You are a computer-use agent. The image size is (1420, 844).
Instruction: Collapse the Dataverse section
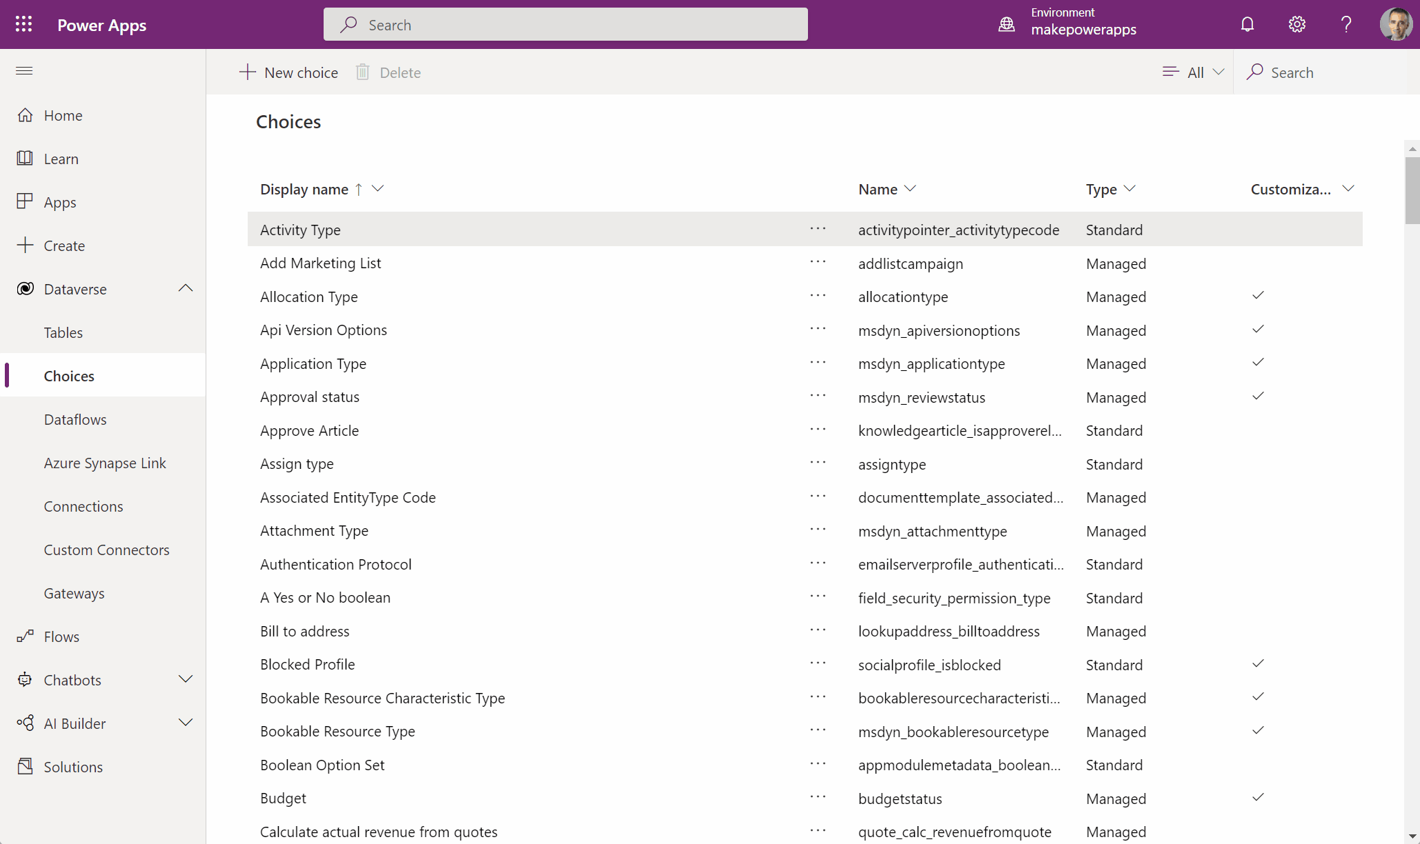tap(185, 288)
